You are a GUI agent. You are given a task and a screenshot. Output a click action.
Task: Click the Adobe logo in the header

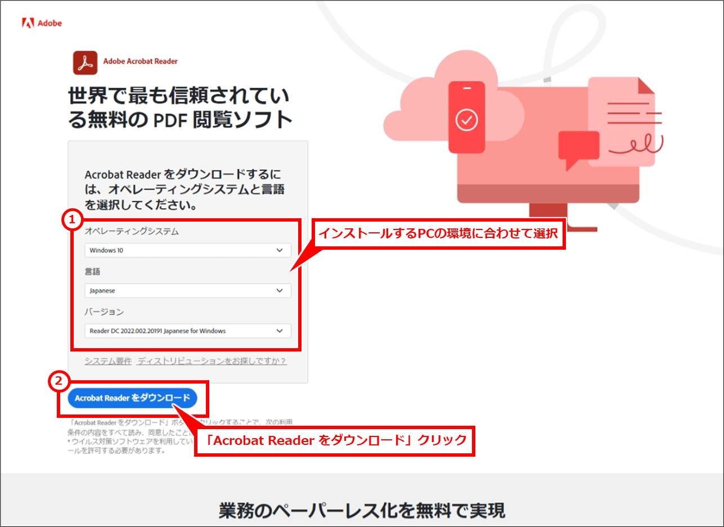tap(42, 23)
